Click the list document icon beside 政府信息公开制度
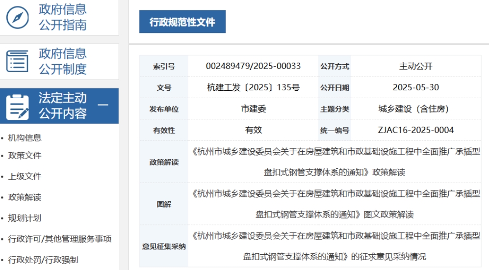The width and height of the screenshot is (489, 270). click(17, 61)
